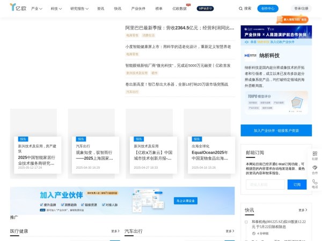The image size is (322, 241).
Task: Click the search magnifier icon
Action: tap(240, 9)
